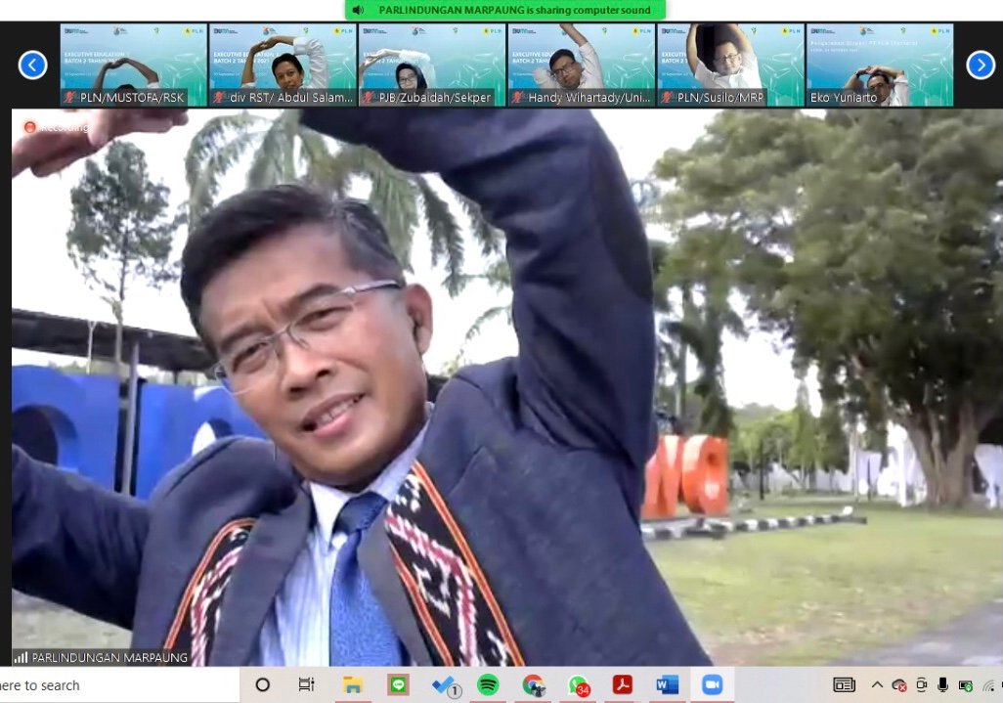Expand hidden system tray icons
1003x703 pixels.
click(877, 685)
